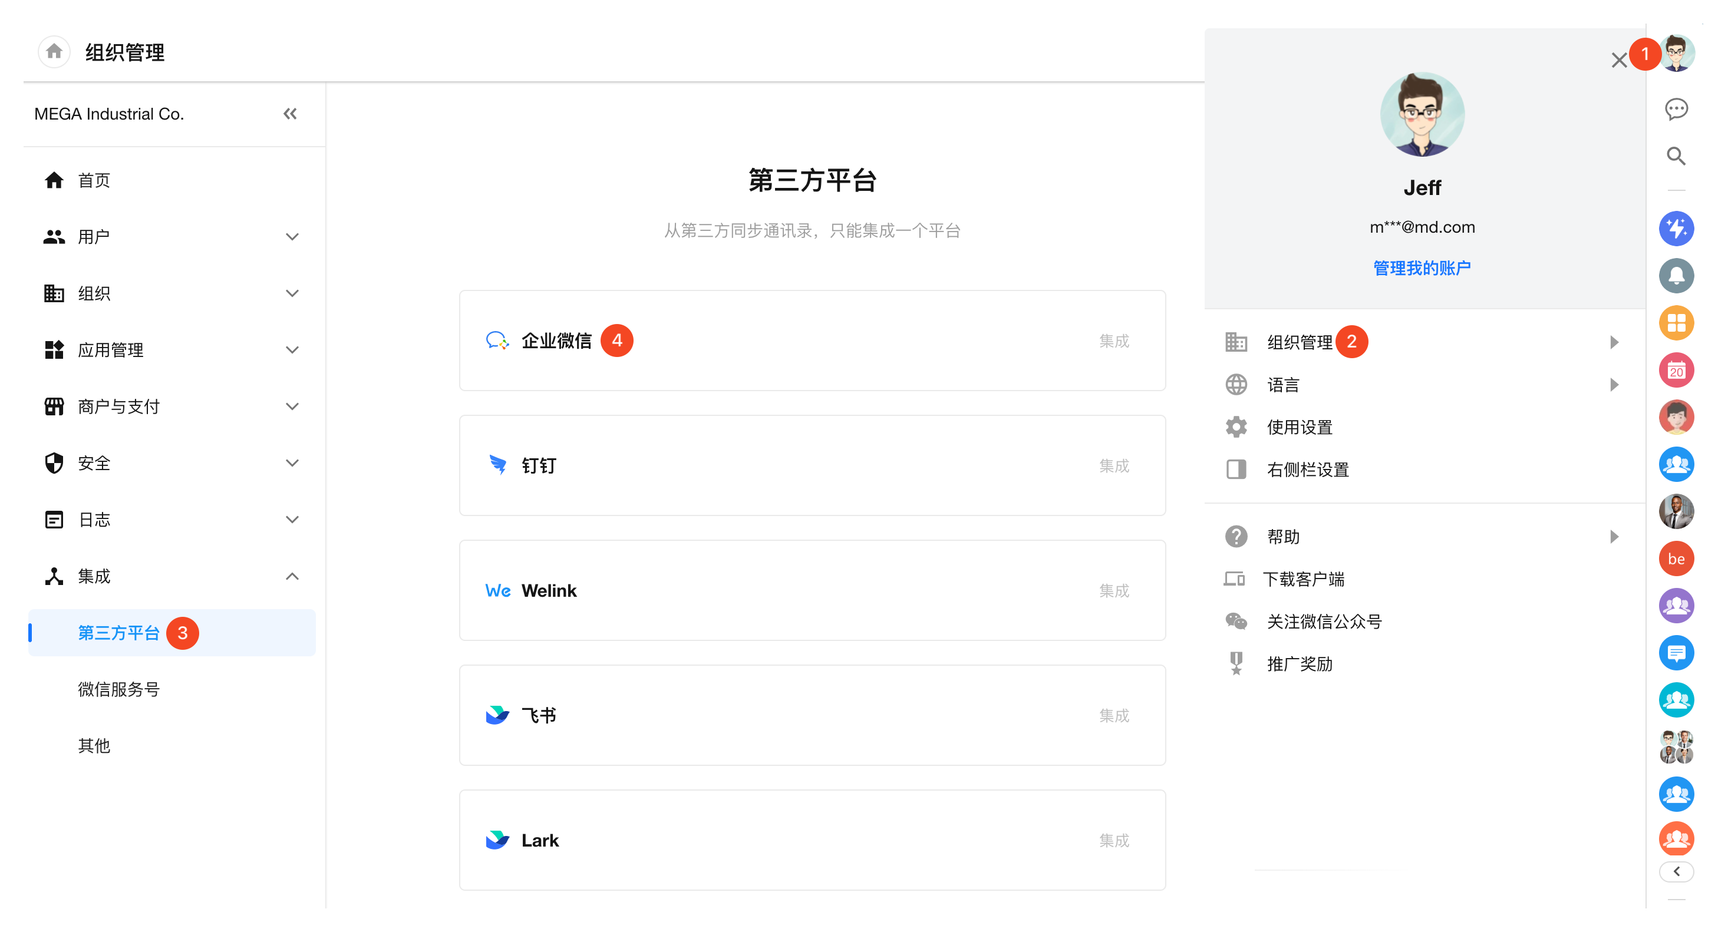Open 使用设置 in account menu
Image resolution: width=1728 pixels, height=932 pixels.
pyautogui.click(x=1300, y=427)
